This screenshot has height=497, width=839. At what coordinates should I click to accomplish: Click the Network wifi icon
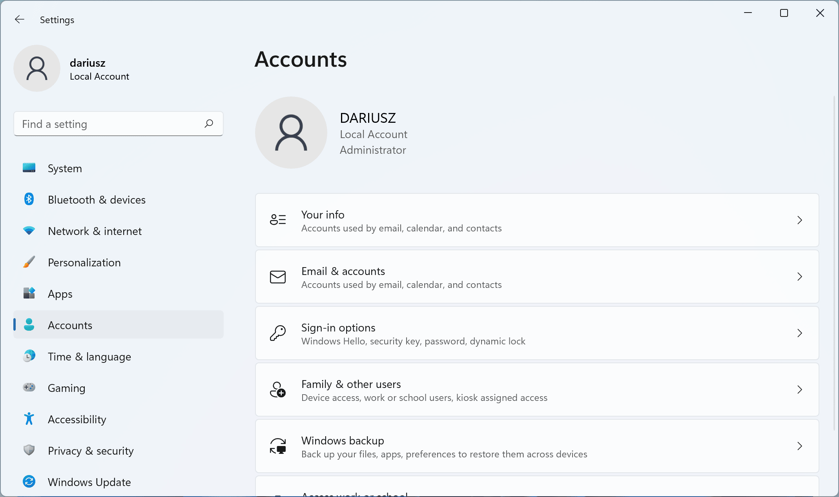29,231
